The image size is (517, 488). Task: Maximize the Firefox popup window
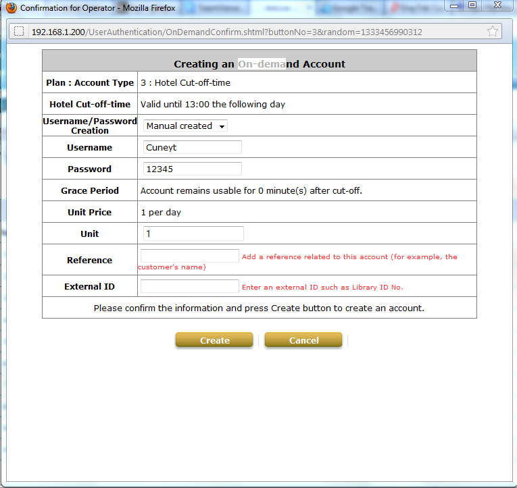(x=472, y=5)
